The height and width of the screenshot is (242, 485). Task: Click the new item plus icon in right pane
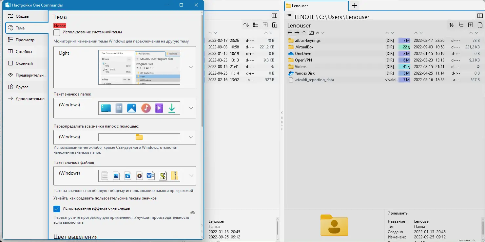coord(471,25)
